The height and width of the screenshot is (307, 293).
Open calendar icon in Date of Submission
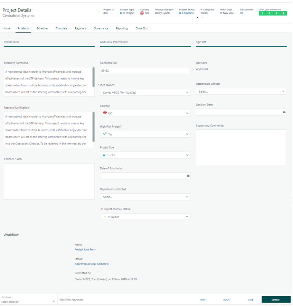click(188, 176)
